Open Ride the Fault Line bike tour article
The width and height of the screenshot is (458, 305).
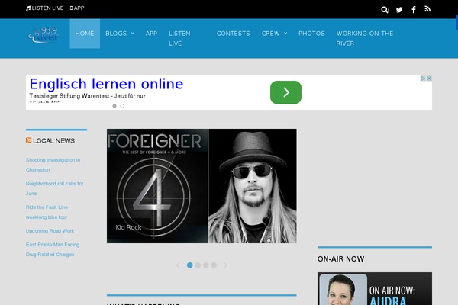tap(47, 212)
